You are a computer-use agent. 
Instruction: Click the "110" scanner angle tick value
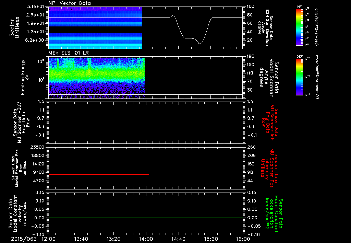[251, 73]
